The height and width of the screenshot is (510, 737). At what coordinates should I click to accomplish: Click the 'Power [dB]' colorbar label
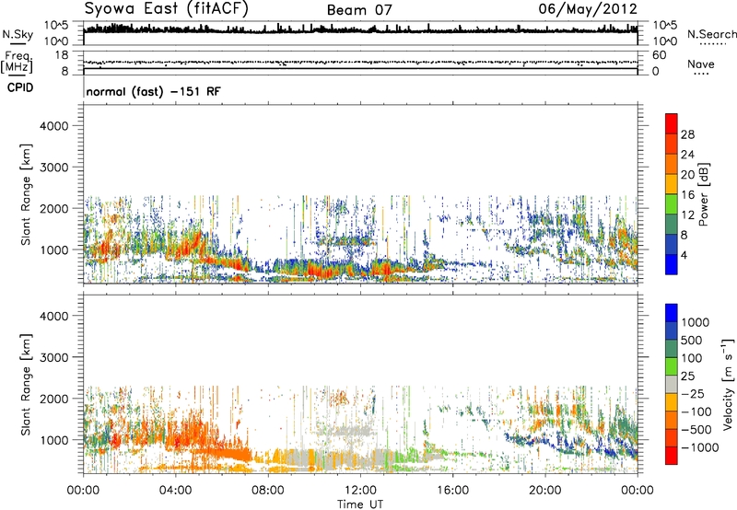pos(703,194)
